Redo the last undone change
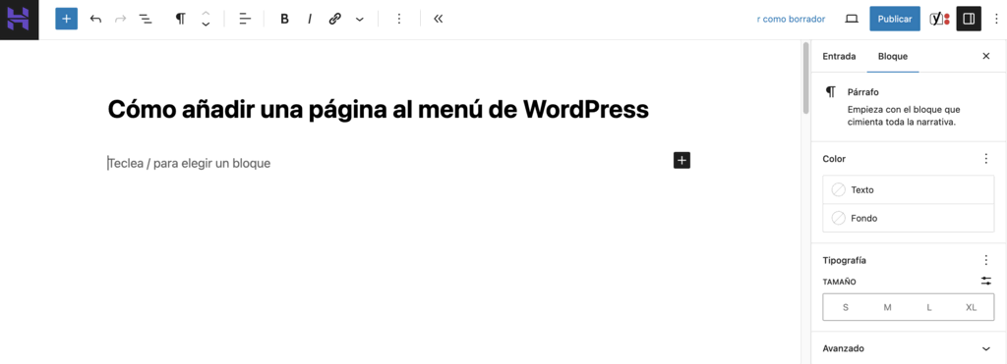The height and width of the screenshot is (364, 1007). pos(120,20)
